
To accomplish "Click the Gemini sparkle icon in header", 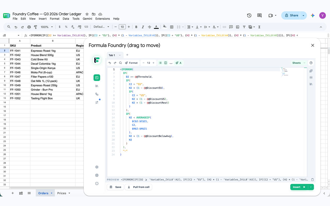I will [x=313, y=15].
